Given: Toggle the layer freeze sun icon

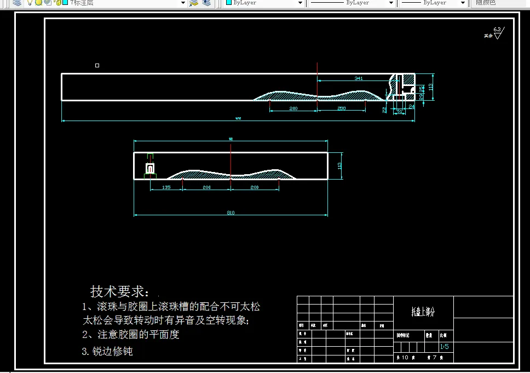Looking at the screenshot, I should point(38,2).
